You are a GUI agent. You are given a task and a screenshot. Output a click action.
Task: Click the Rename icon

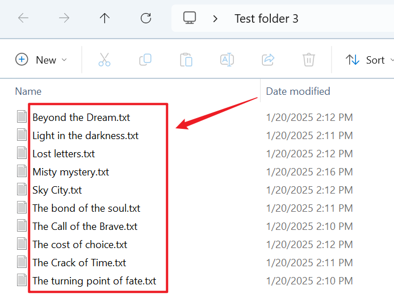point(227,60)
